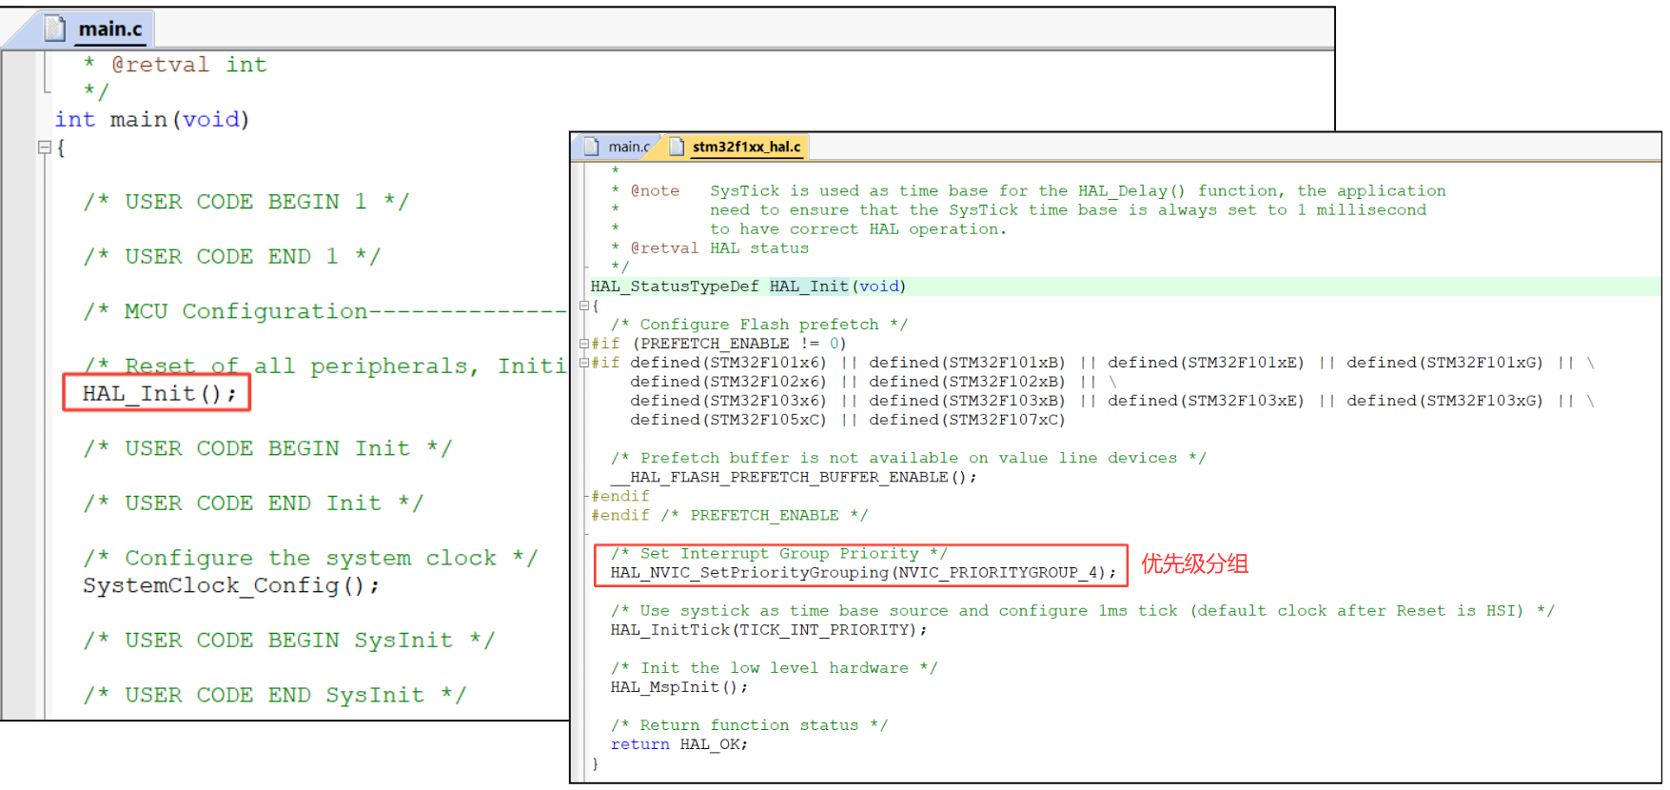The width and height of the screenshot is (1670, 790).
Task: Click the #endif PREFETCH_ENABLE line
Action: click(729, 515)
